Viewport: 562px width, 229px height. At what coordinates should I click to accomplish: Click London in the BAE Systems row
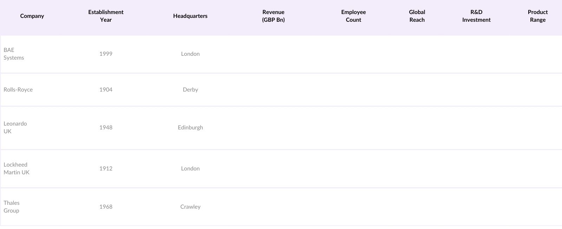tap(190, 54)
